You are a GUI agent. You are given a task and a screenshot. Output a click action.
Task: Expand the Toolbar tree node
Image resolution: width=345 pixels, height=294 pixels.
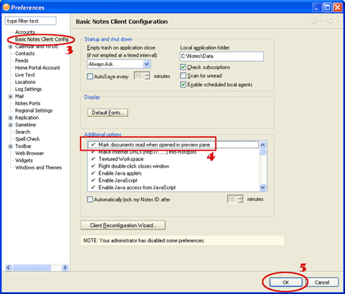10,146
